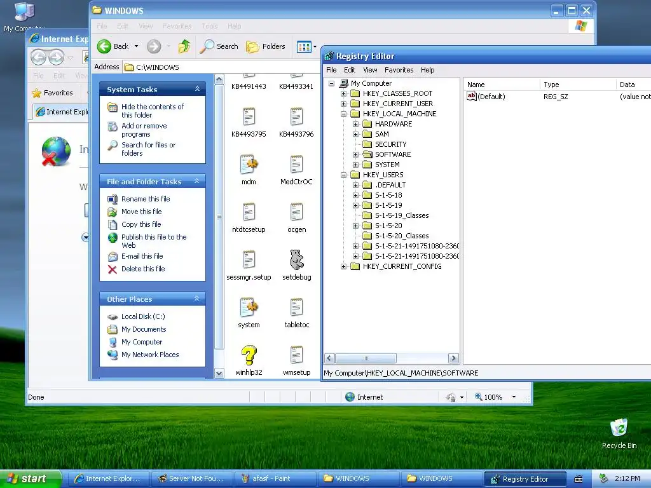
Task: Select the KB4493796 file icon
Action: 296,117
